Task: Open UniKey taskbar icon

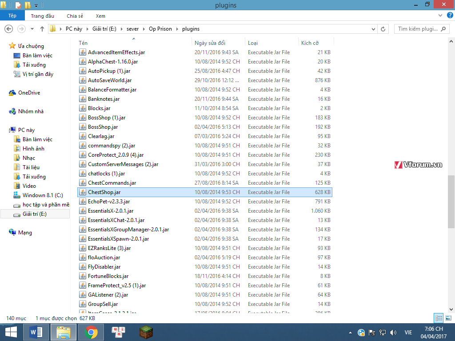Action: 118,332
